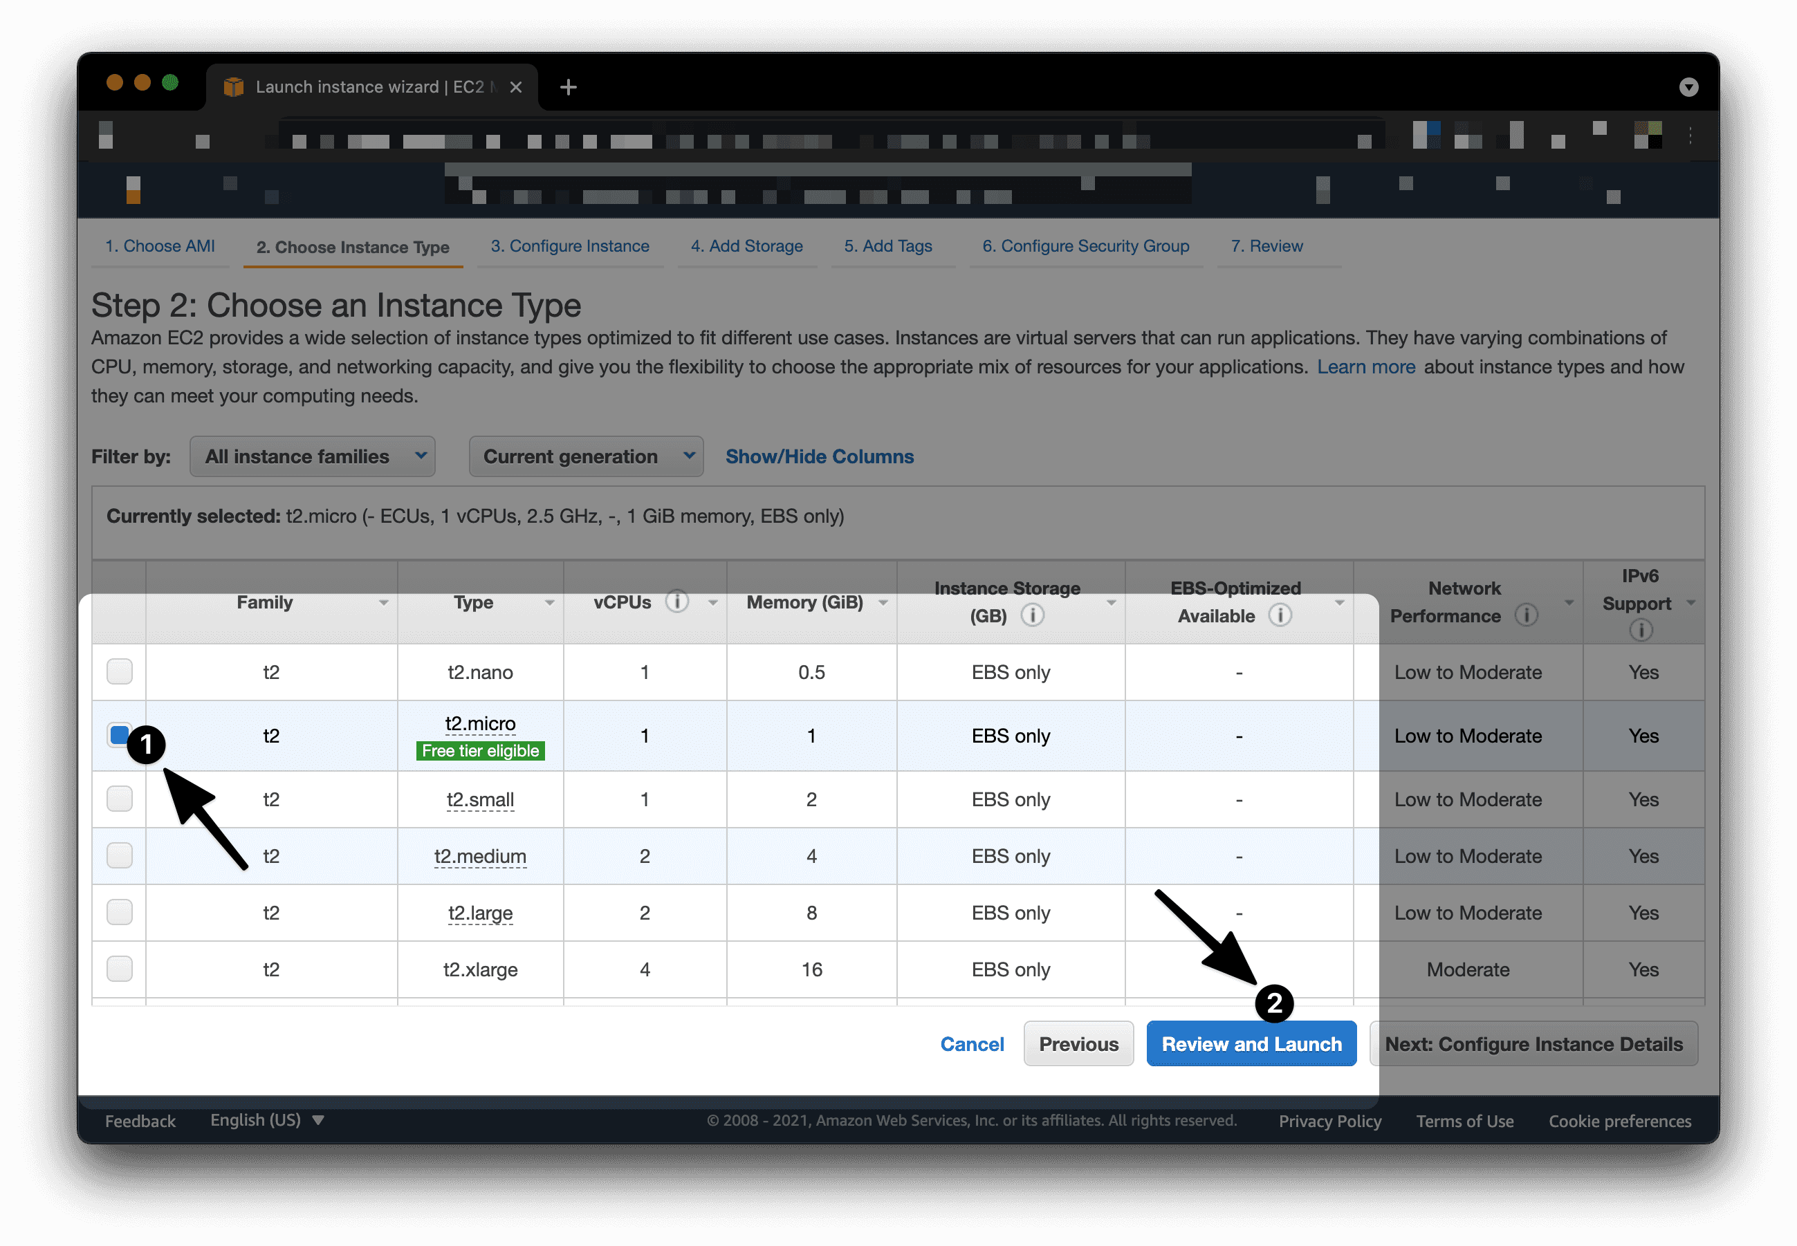Open the t2.small type link

[480, 799]
